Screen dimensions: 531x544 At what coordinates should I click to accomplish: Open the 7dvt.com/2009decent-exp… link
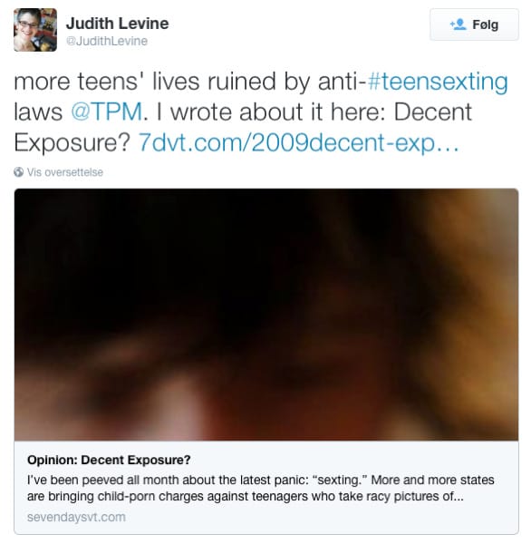(x=298, y=143)
